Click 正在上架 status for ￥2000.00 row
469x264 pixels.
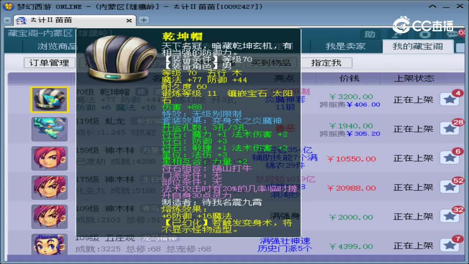(x=413, y=217)
